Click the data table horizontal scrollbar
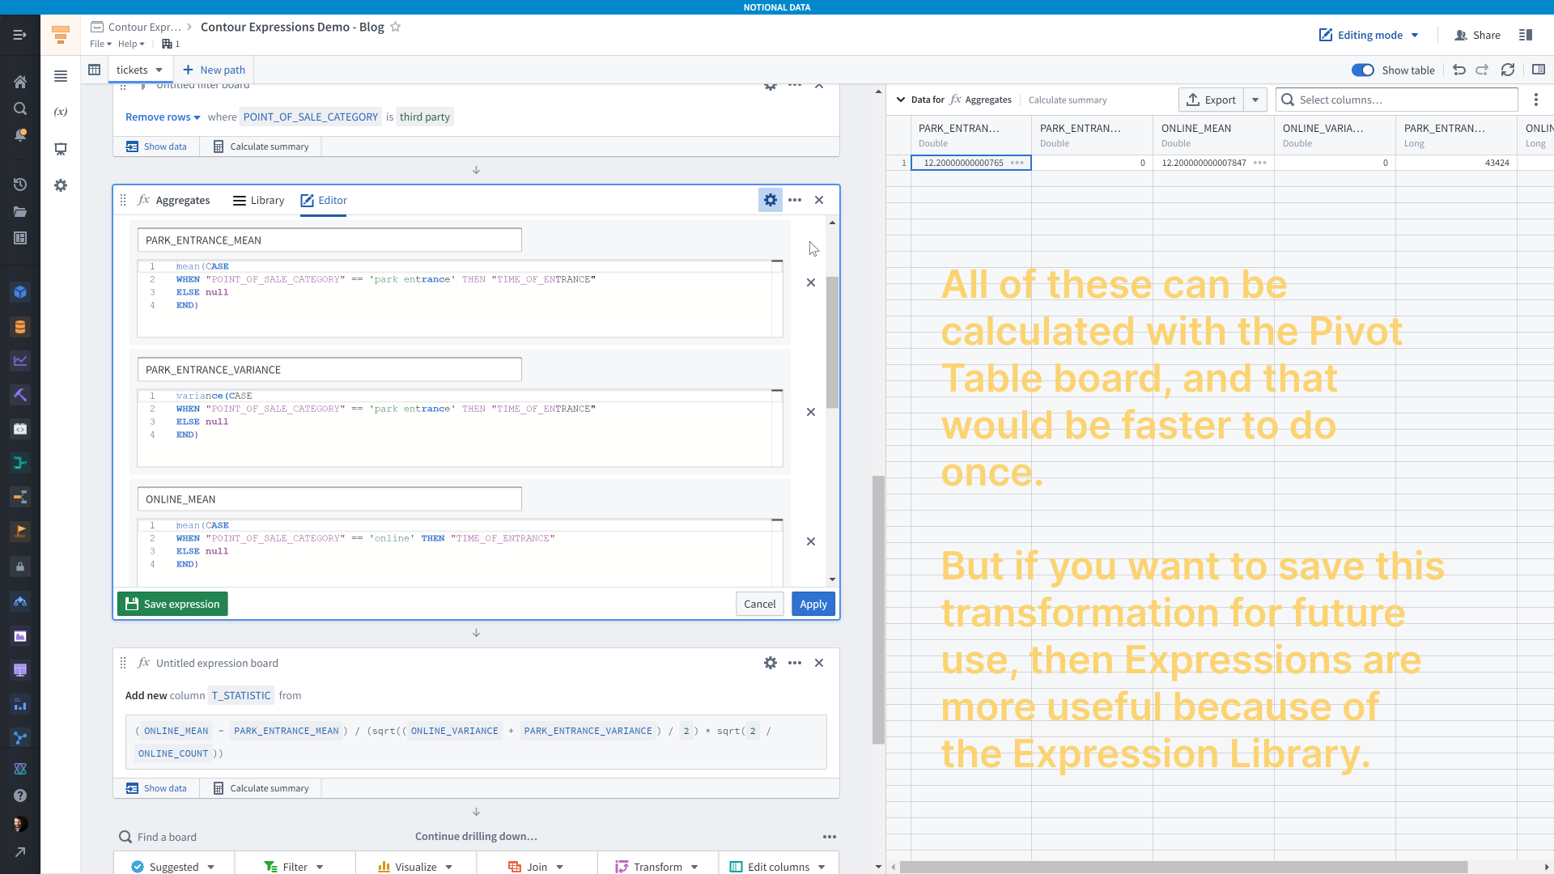The height and width of the screenshot is (874, 1554). click(1183, 867)
